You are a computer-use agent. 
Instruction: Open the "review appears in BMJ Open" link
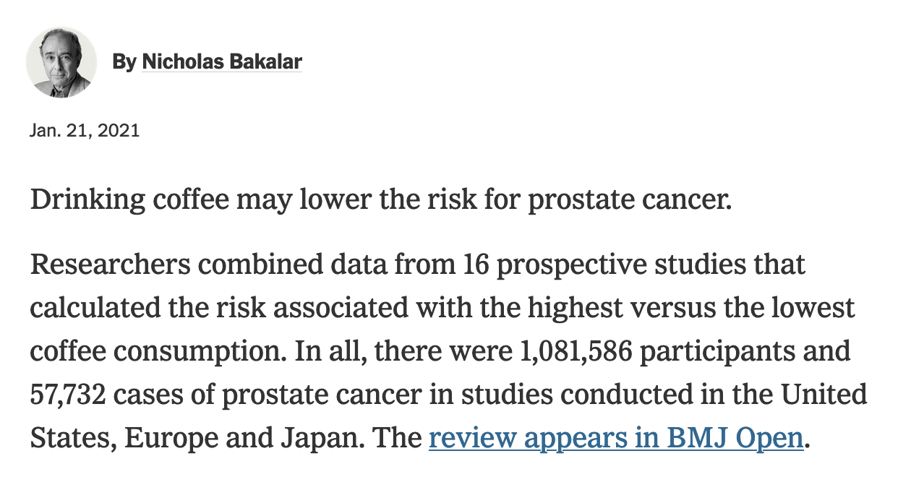[x=615, y=438]
